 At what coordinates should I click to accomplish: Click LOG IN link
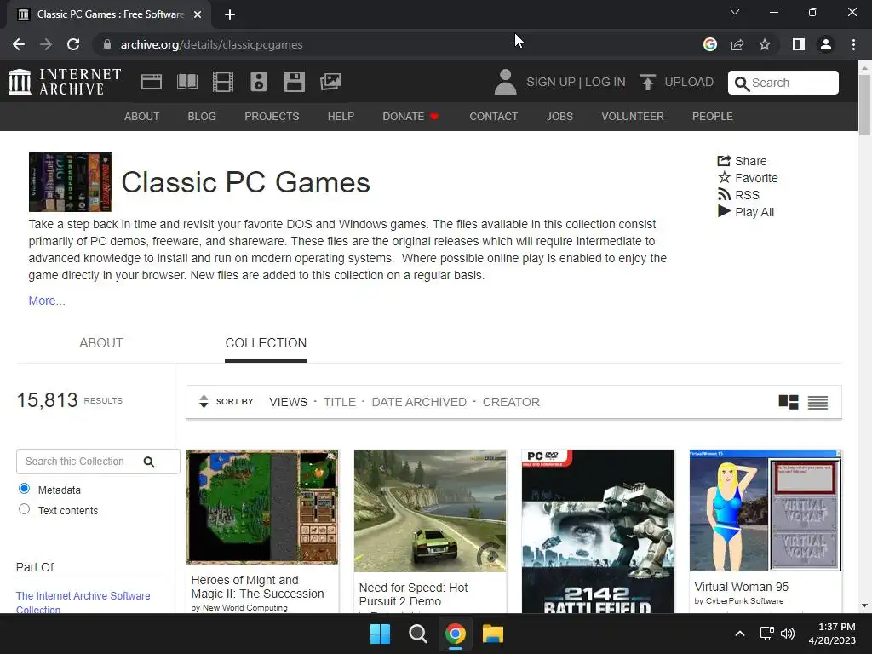pos(605,83)
